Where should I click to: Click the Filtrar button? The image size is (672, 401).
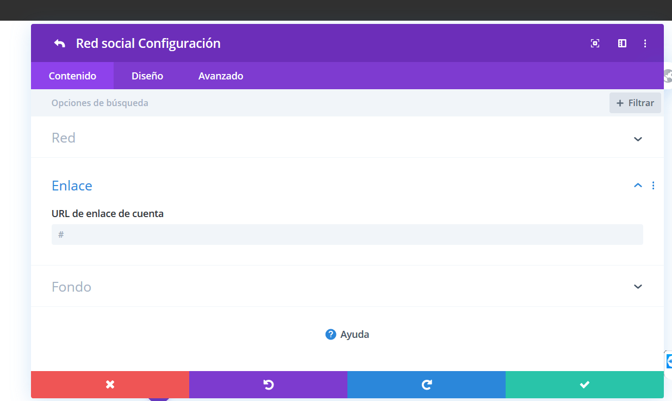pyautogui.click(x=635, y=103)
